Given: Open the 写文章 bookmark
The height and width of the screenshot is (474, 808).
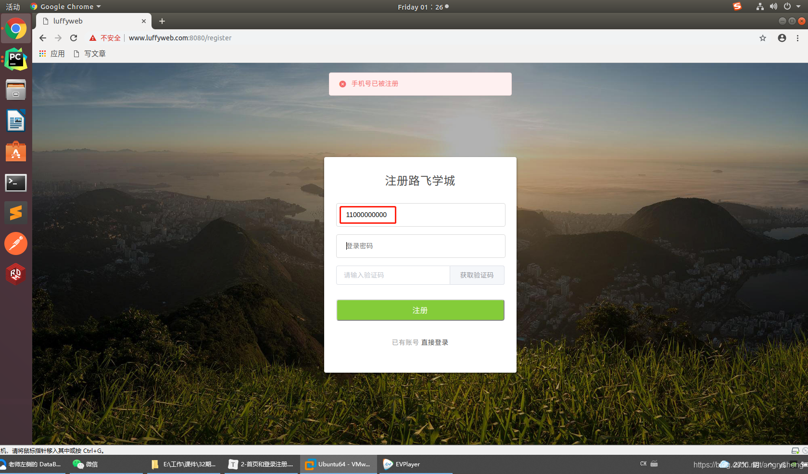Looking at the screenshot, I should [89, 54].
